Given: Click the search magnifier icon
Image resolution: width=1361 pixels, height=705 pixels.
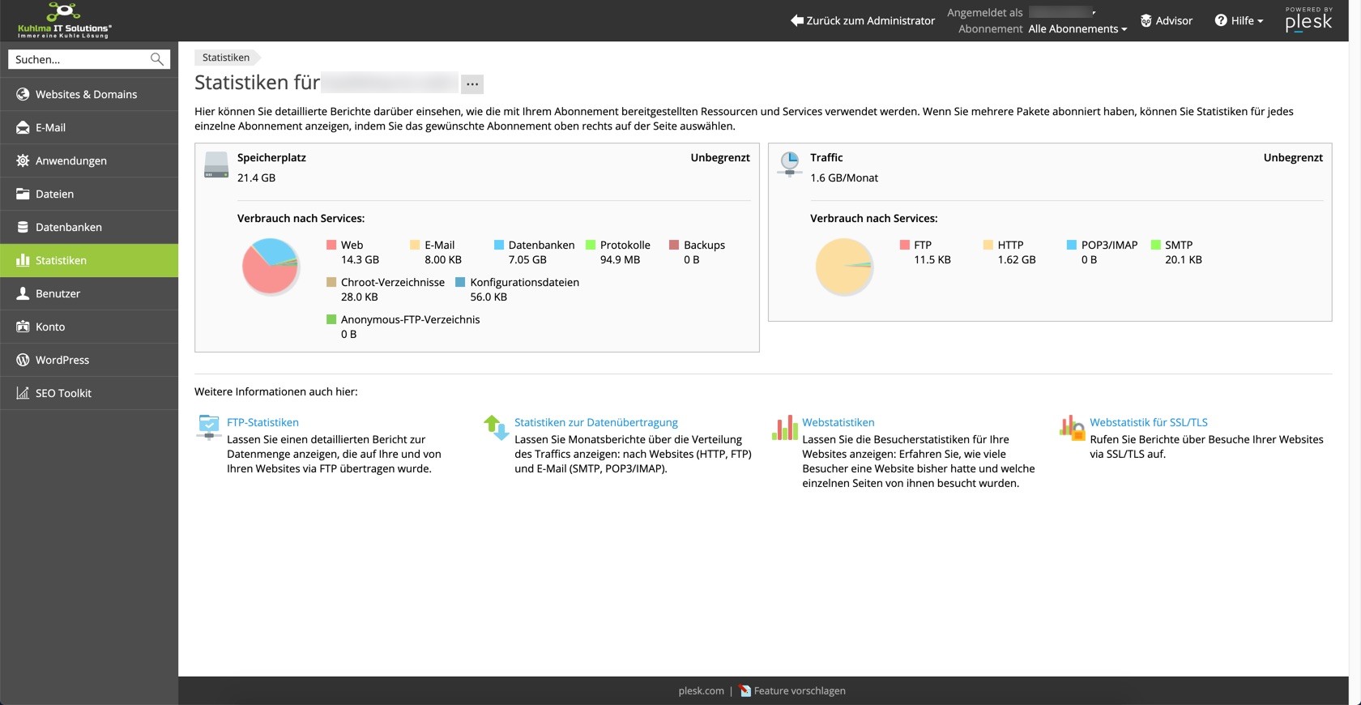Looking at the screenshot, I should pyautogui.click(x=157, y=59).
